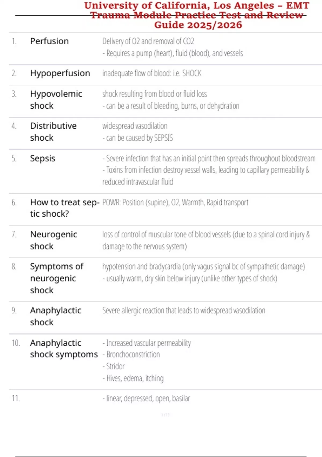Select the "Anaphylactic shock symptoms" term
The image size is (322, 457).
(x=64, y=349)
